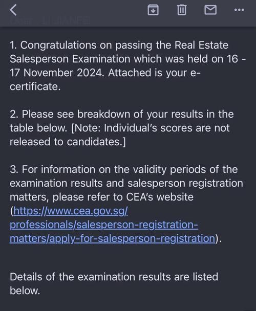Delete the email using the trash icon
Image resolution: width=256 pixels, height=311 pixels.
coord(182,10)
